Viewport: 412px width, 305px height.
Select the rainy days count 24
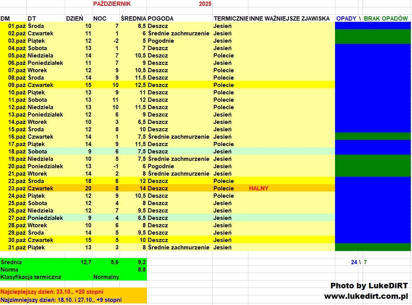point(354,262)
